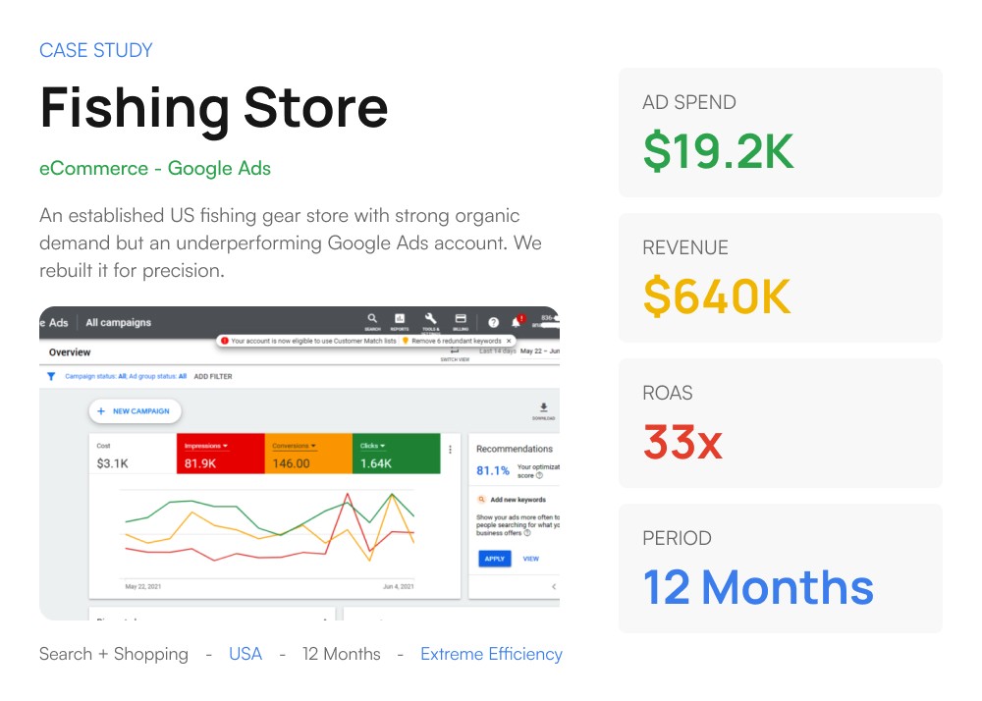This screenshot has width=982, height=701.
Task: Dismiss the notification banner with X
Action: point(509,341)
